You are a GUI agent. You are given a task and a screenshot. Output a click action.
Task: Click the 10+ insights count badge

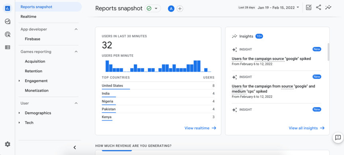(259, 36)
